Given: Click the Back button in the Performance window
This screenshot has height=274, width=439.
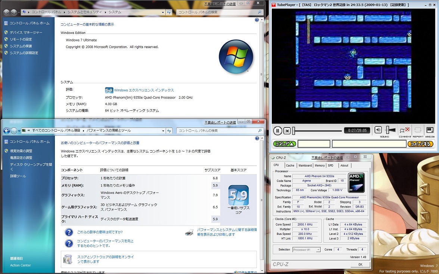Looking at the screenshot, I should 6,130.
